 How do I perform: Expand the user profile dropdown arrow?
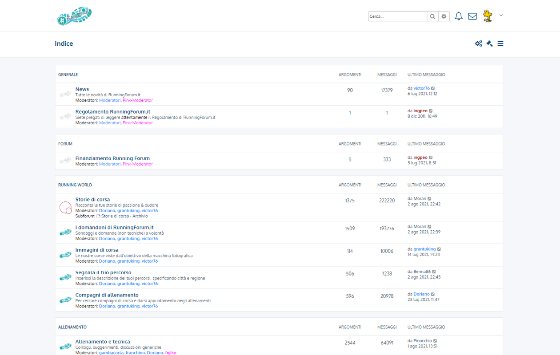tap(501, 16)
